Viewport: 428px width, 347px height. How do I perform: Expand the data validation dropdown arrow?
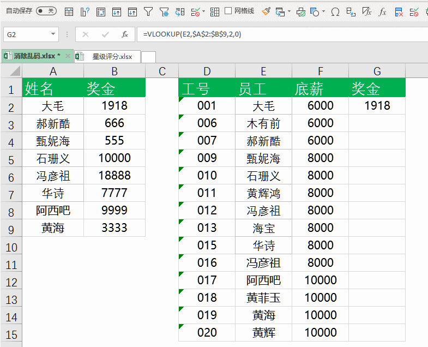tap(203, 11)
